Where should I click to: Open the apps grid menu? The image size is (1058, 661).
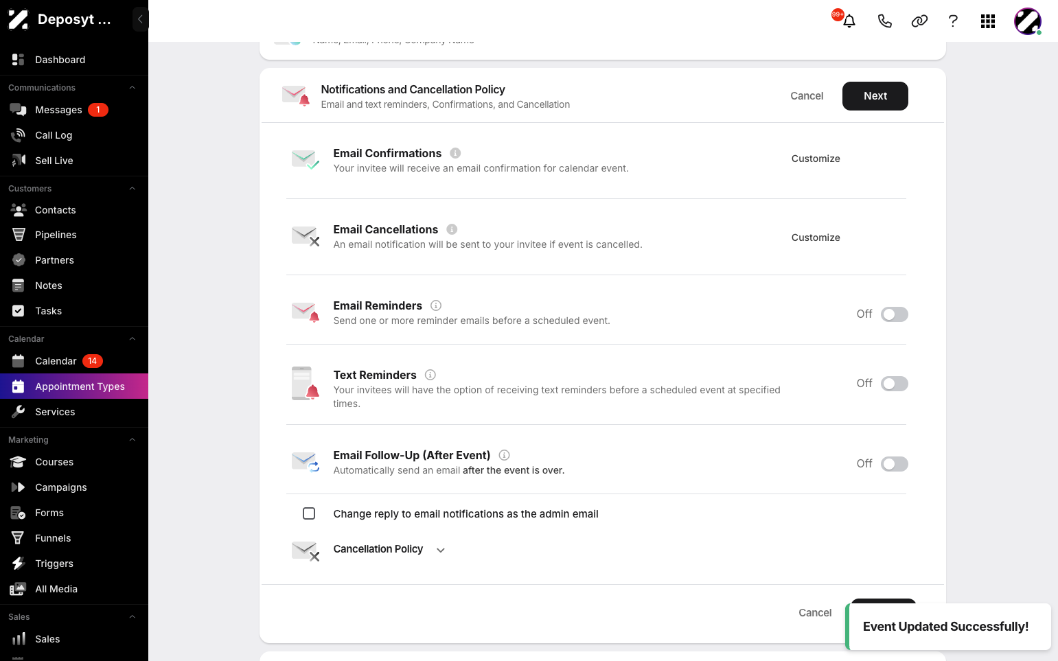988,21
